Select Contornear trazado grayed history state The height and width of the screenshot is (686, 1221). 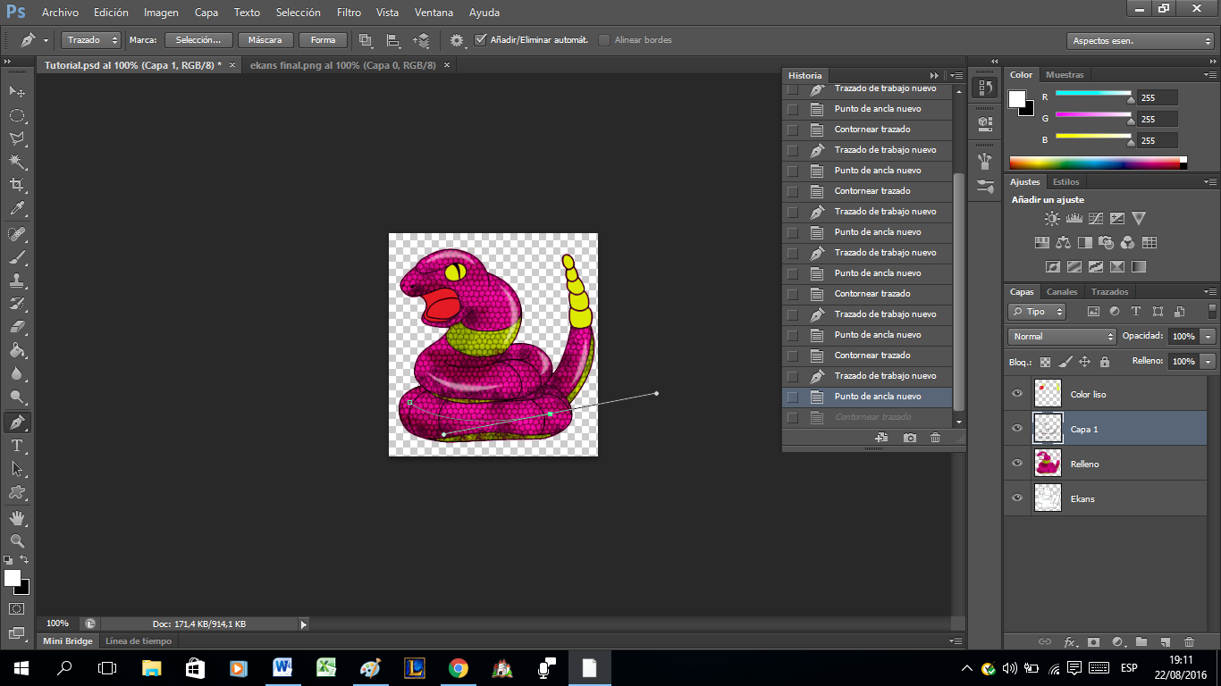[x=867, y=417]
